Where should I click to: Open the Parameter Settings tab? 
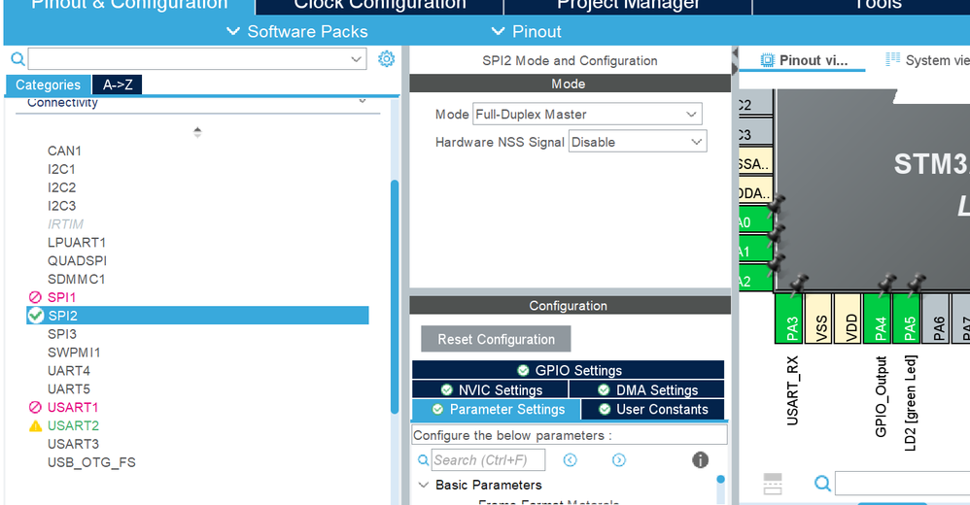coord(496,409)
